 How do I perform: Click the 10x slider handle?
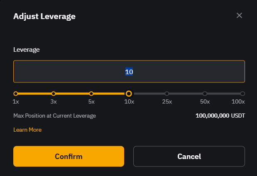(x=129, y=94)
